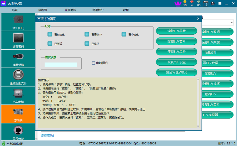The height and width of the screenshot is (146, 237).
Task: Click the 读取ELV芯片 button
Action: (x=176, y=31)
